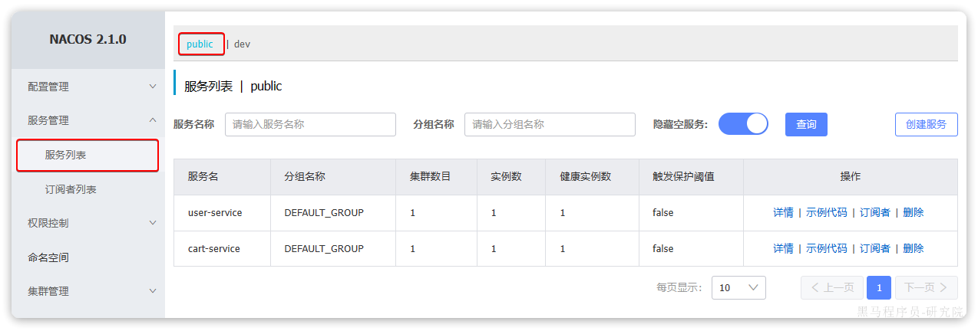Screen dimensions: 978x331
Task: Delete the user-service entry
Action: pos(913,212)
